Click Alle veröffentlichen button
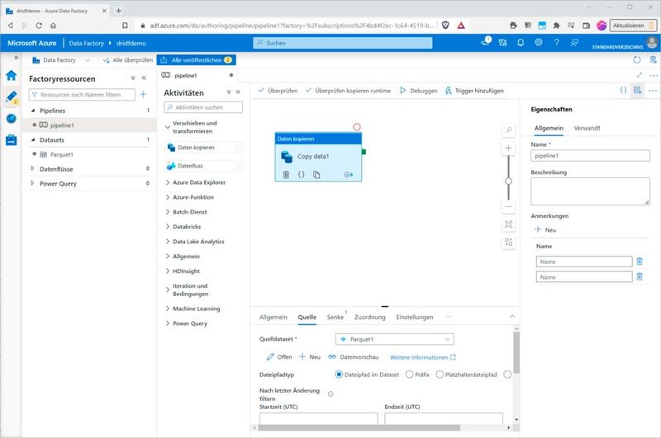Screen dimensions: 661x438 pos(197,59)
